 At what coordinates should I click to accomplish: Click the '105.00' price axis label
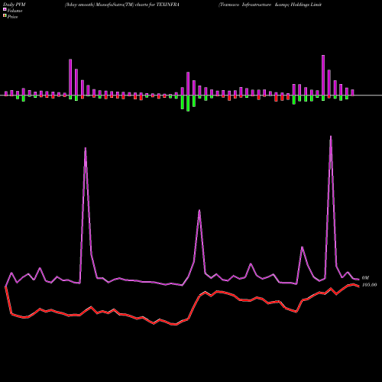(369, 285)
